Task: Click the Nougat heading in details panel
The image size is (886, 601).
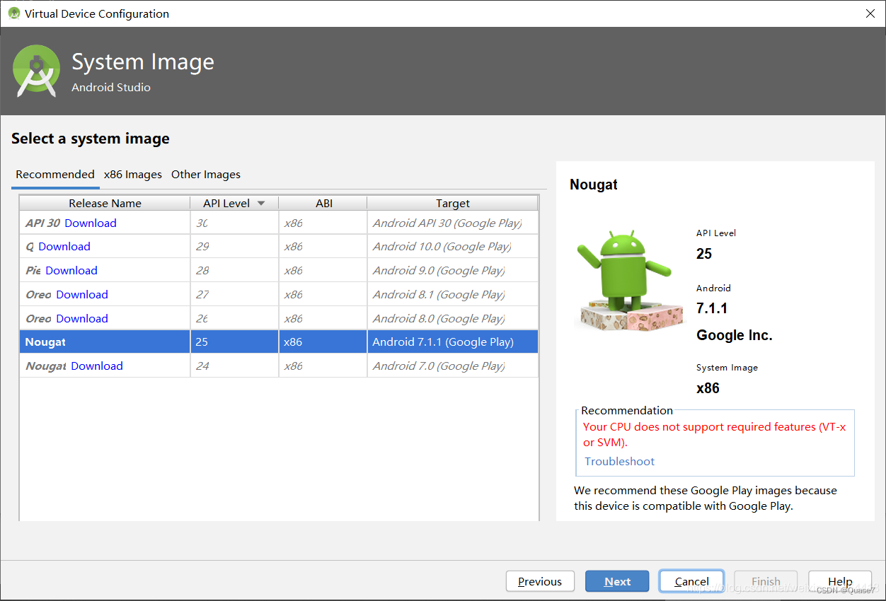Action: pos(594,185)
